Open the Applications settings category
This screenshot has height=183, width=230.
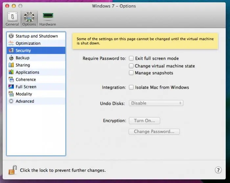[27, 72]
